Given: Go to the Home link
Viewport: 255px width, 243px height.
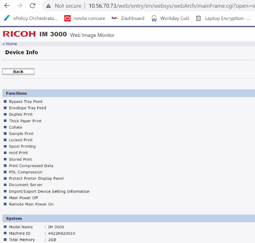Looking at the screenshot, I should pyautogui.click(x=11, y=44).
